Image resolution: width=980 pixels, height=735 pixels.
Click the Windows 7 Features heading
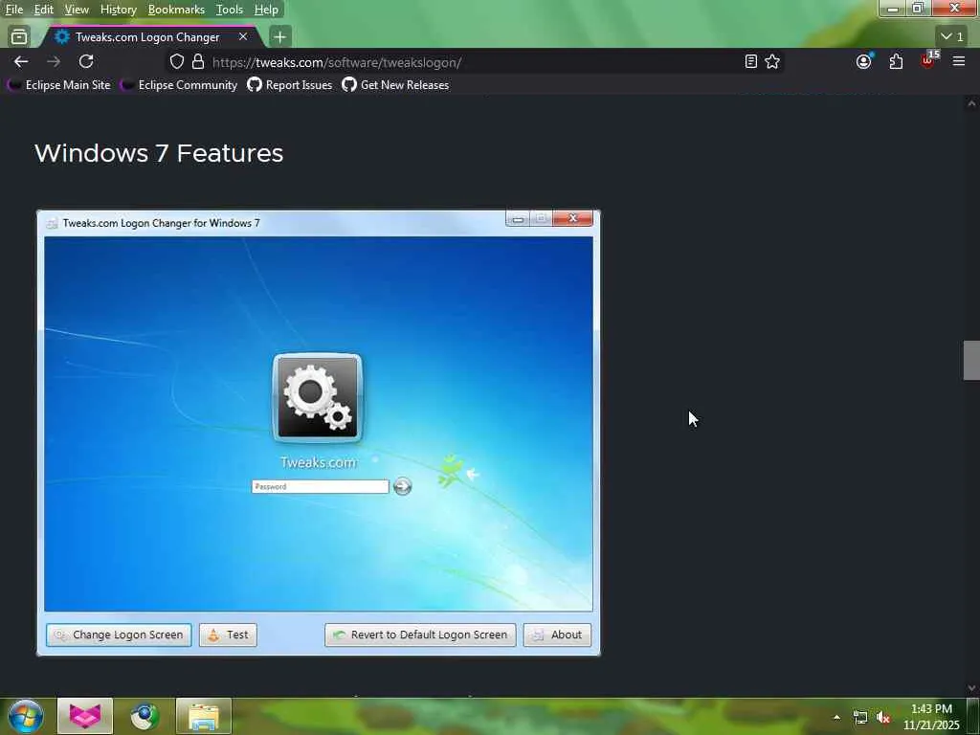pos(159,153)
